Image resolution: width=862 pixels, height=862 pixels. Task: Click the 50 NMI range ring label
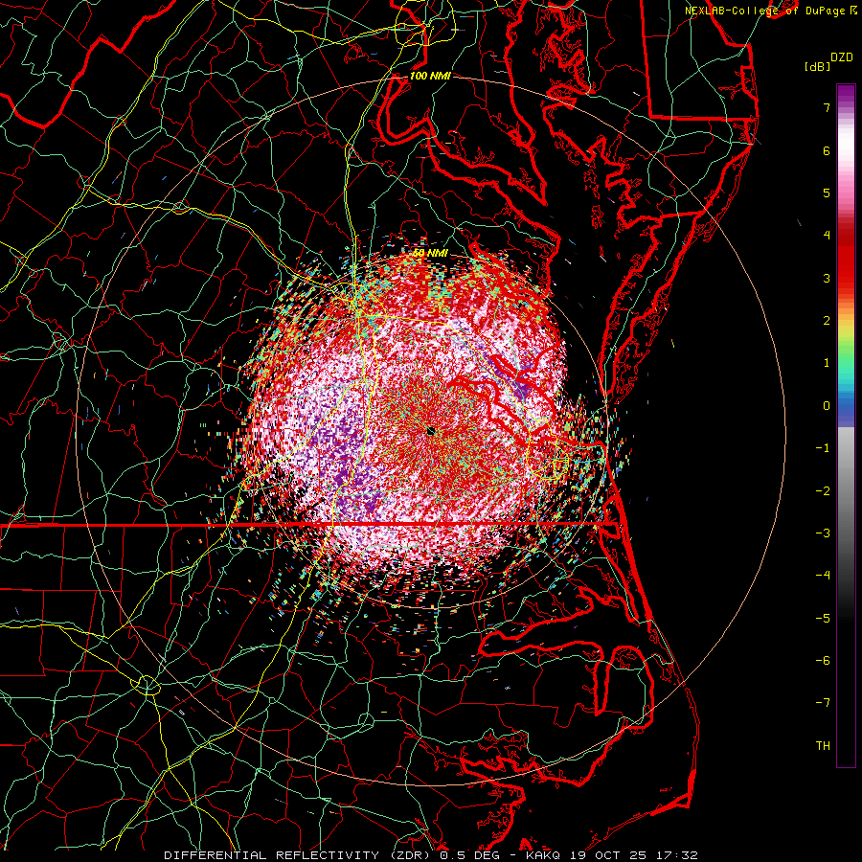coord(430,253)
